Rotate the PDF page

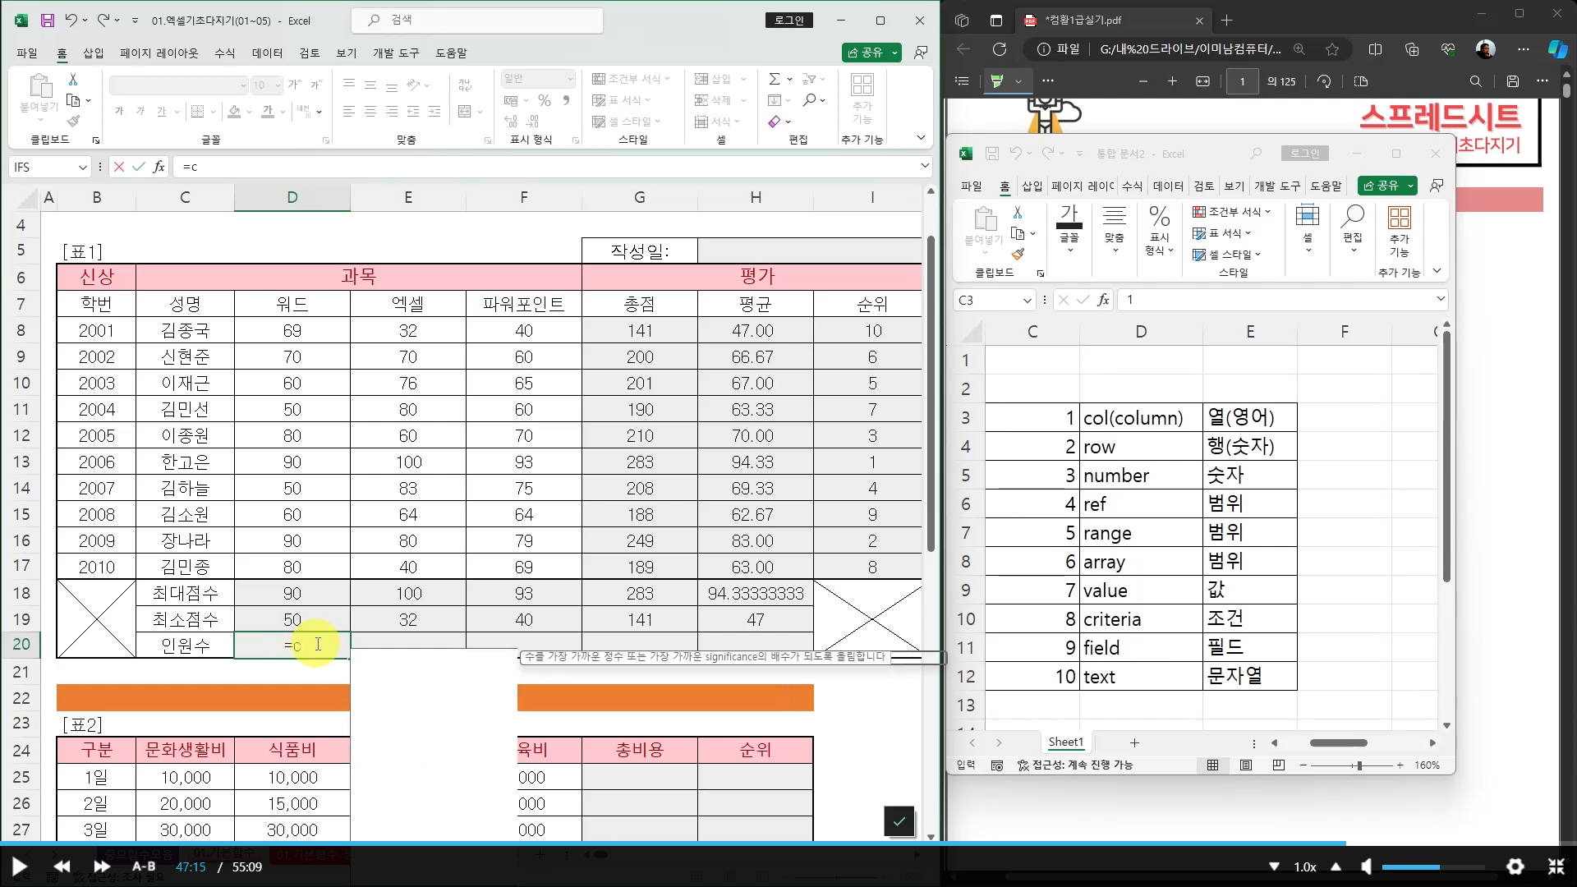[1324, 81]
